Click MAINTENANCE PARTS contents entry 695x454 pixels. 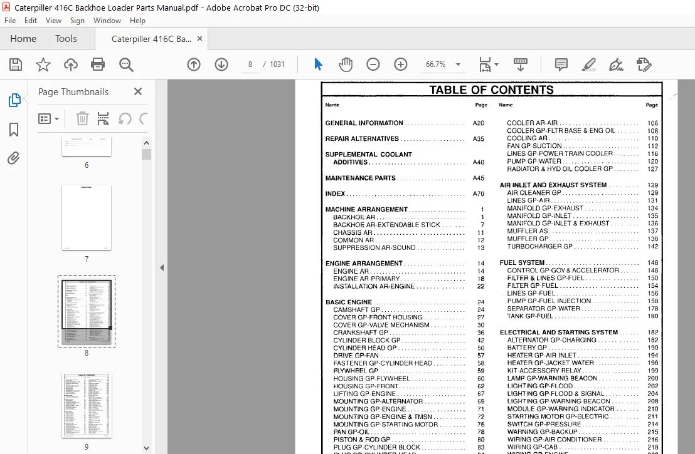360,178
